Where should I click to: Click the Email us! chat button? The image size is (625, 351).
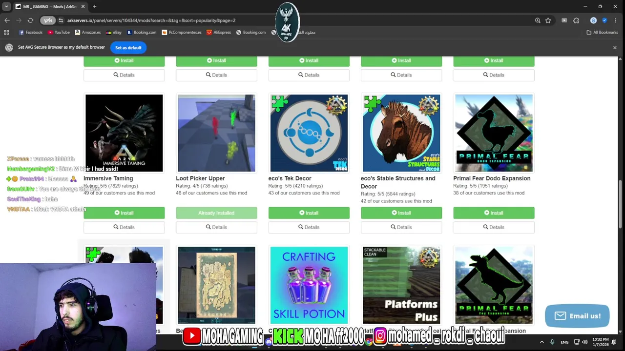click(x=577, y=316)
